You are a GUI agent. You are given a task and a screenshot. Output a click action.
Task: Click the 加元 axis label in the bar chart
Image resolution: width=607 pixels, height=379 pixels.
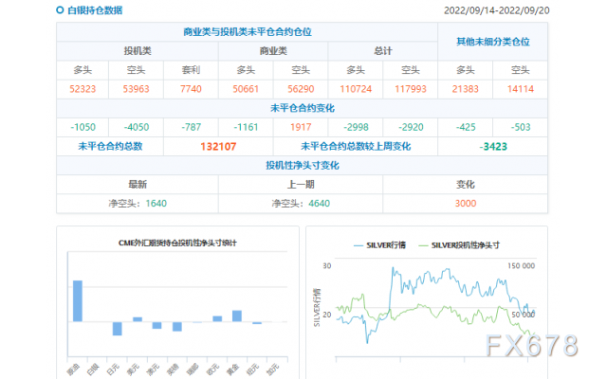click(x=272, y=370)
